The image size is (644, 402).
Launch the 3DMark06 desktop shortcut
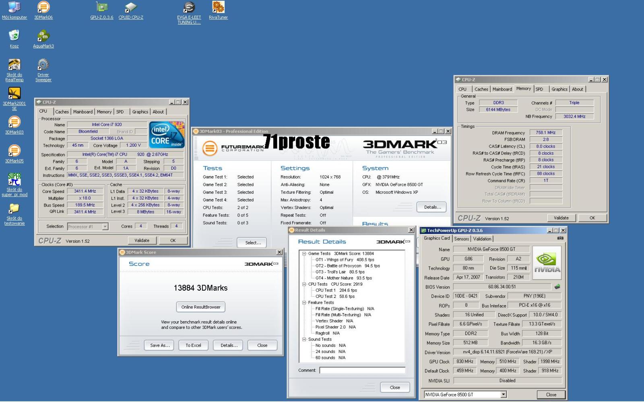pos(43,10)
